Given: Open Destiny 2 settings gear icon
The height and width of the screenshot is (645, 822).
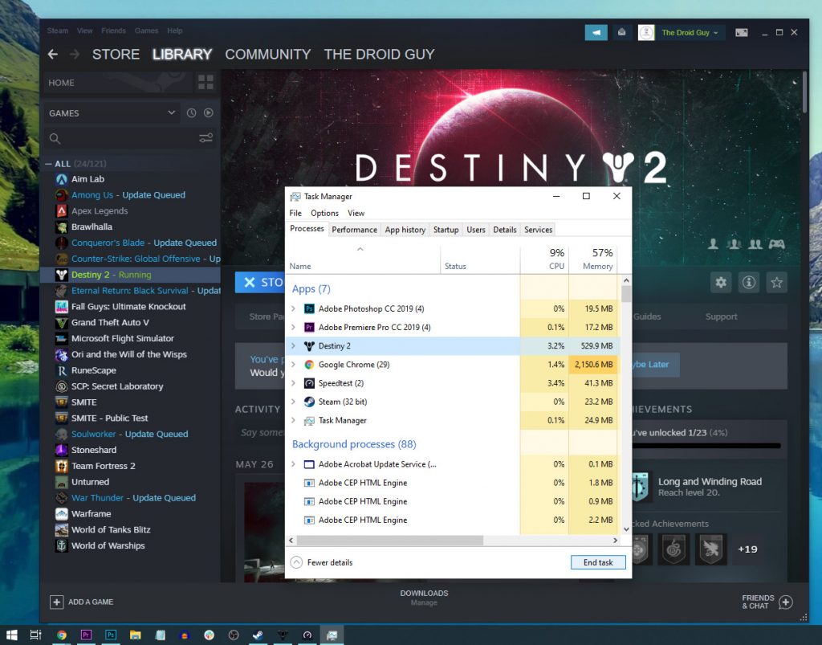Looking at the screenshot, I should coord(721,283).
